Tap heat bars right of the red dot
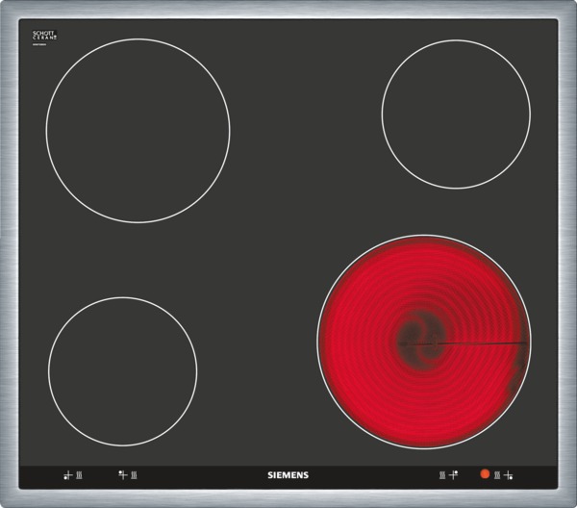The height and width of the screenshot is (508, 577). tap(497, 474)
